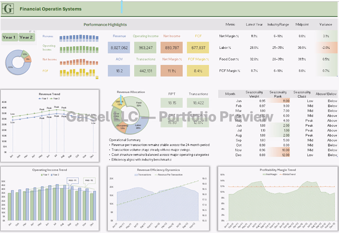Click the MA3 - Y2 callout label
This screenshot has width=339, height=233.
[x=89, y=181]
